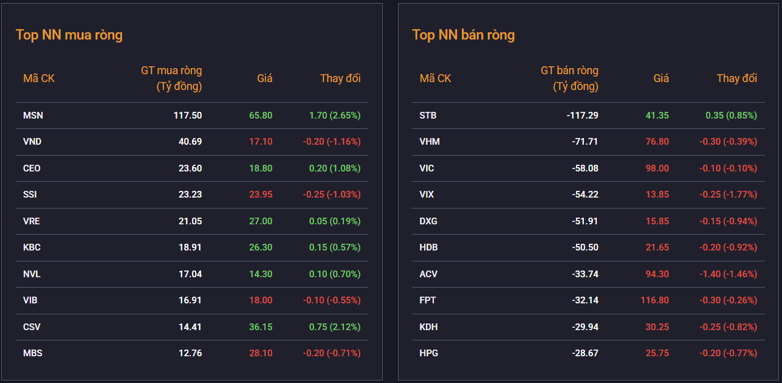Viewport: 782px width, 383px height.
Task: Click KBC price 26.30
Action: pos(261,247)
